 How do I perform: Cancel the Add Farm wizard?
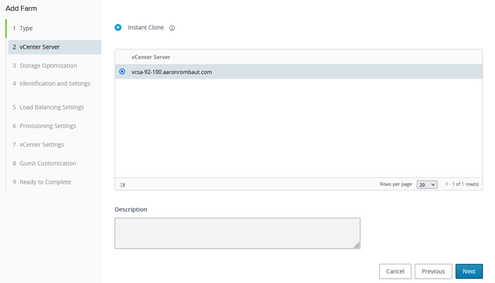coord(395,271)
